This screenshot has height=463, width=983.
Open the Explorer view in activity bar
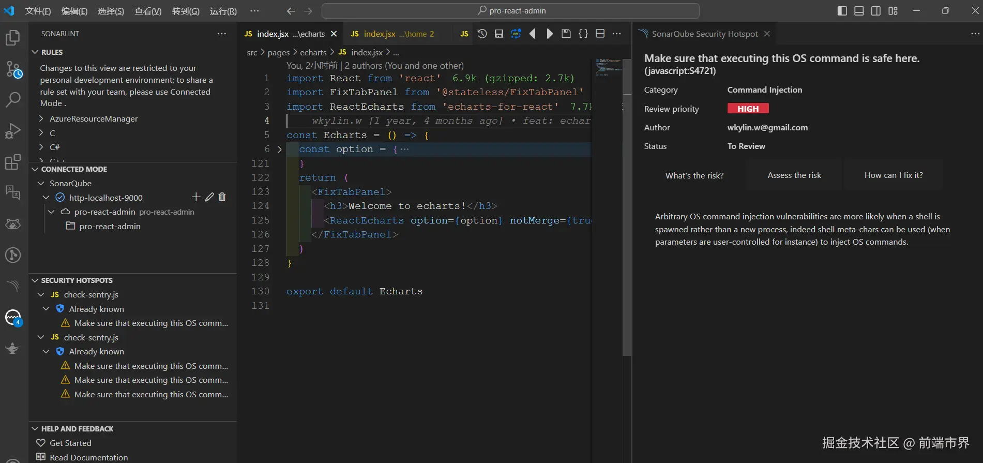[12, 38]
